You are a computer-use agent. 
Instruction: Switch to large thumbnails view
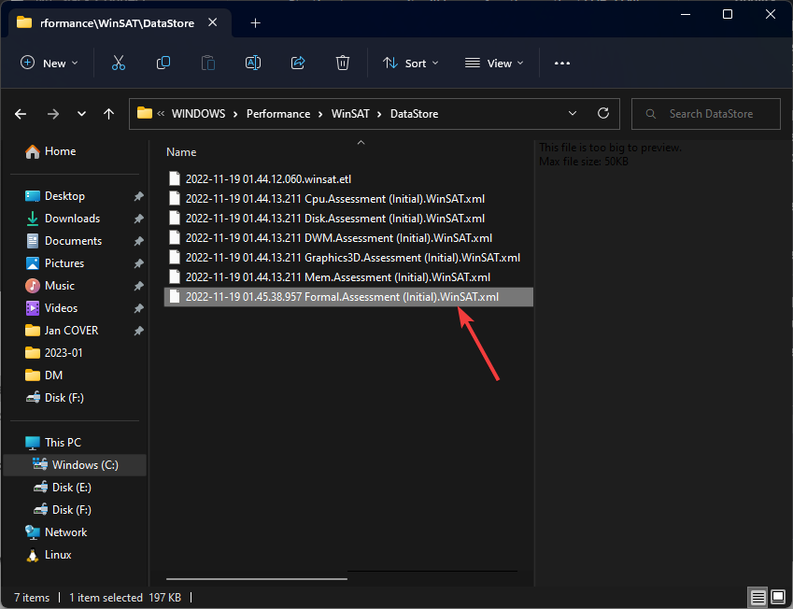(777, 597)
